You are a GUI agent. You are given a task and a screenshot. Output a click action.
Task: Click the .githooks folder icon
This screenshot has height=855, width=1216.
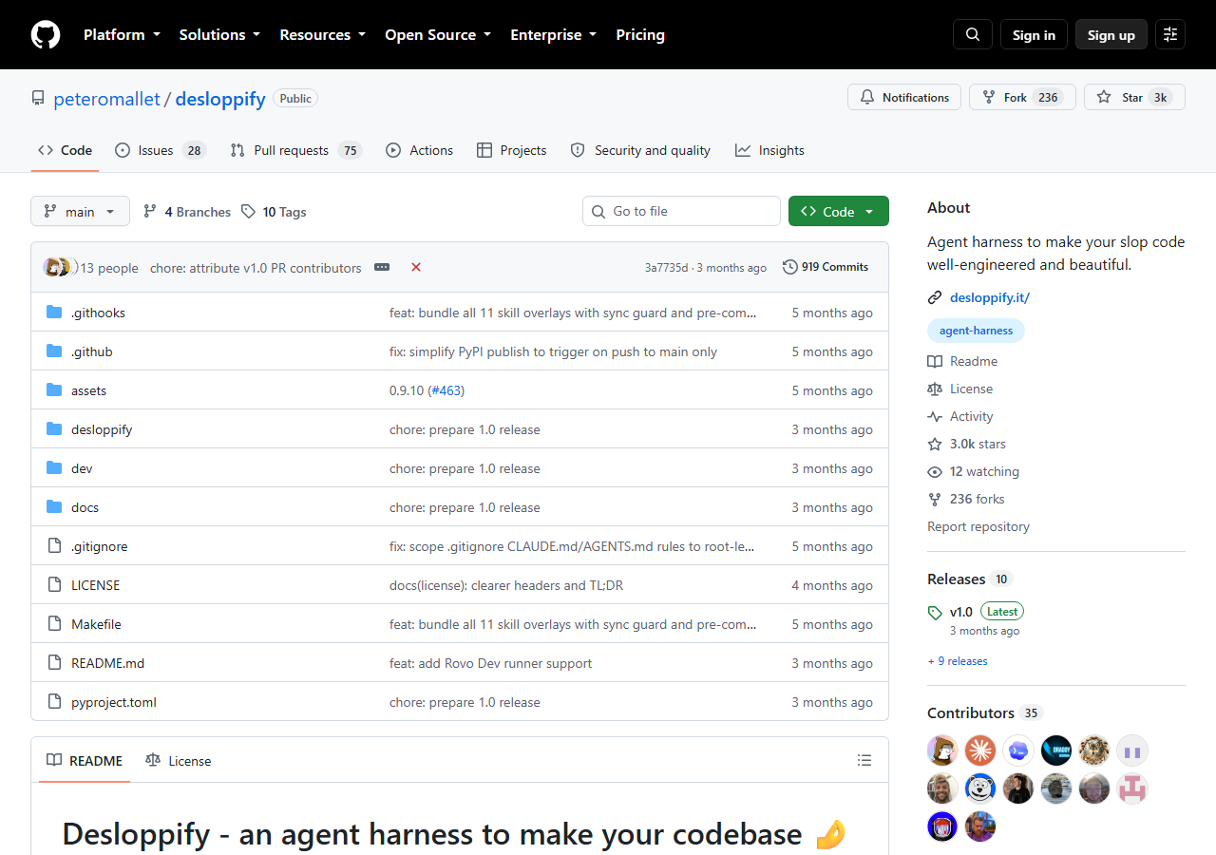pyautogui.click(x=54, y=313)
